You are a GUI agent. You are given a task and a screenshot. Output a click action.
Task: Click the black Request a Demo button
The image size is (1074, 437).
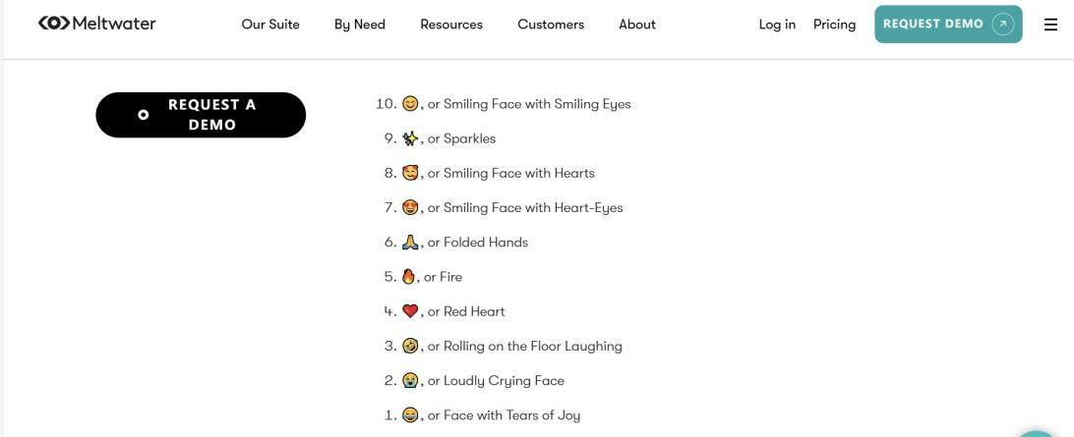tap(201, 115)
